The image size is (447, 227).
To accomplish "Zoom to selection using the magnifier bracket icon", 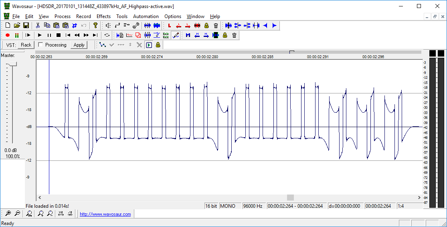I will 29,213.
